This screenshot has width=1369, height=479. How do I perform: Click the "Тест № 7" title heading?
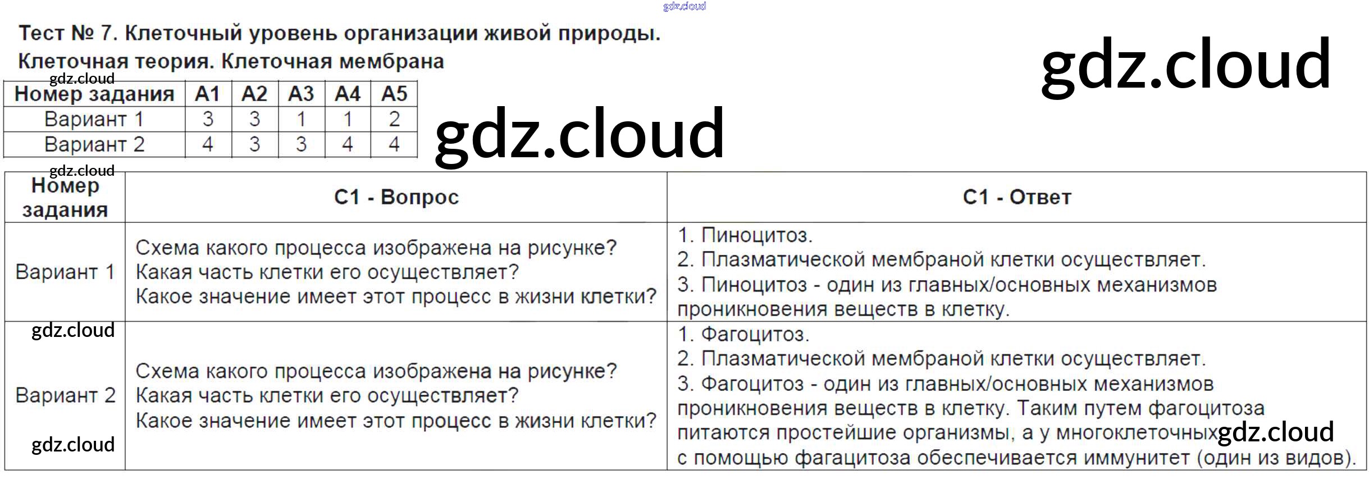(339, 34)
